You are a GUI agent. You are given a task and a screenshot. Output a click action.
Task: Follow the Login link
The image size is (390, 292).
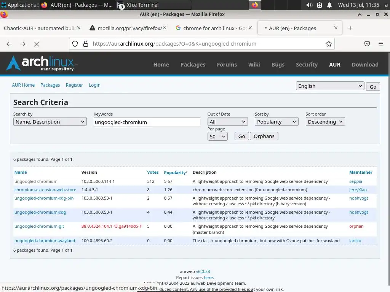[x=94, y=85]
